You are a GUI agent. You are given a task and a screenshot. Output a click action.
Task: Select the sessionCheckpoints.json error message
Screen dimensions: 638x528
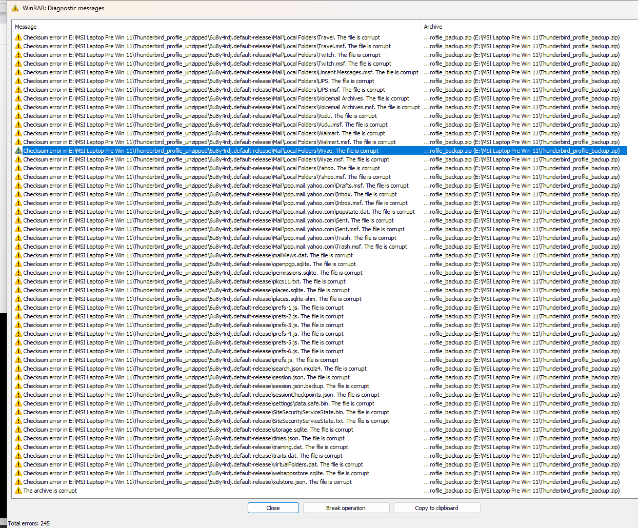click(x=201, y=395)
